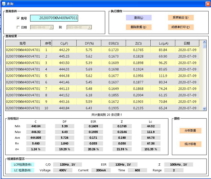
Task: Toggle the 批号 checkbox
Action: tap(18, 18)
